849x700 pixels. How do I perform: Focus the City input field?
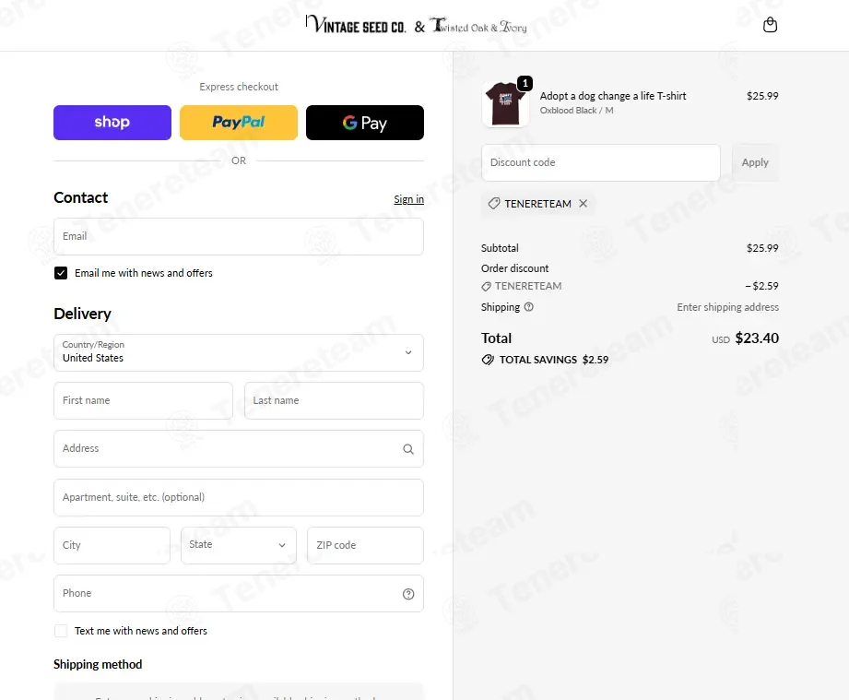[x=112, y=545]
